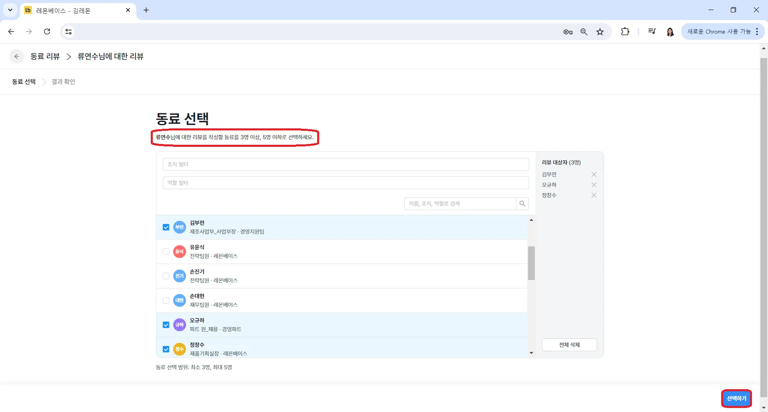Uncheck the 오규하 checkbox

point(166,325)
